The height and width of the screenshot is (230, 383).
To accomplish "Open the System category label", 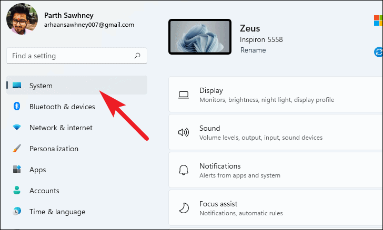I will tap(41, 86).
